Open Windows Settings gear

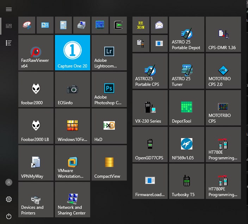click(9, 199)
